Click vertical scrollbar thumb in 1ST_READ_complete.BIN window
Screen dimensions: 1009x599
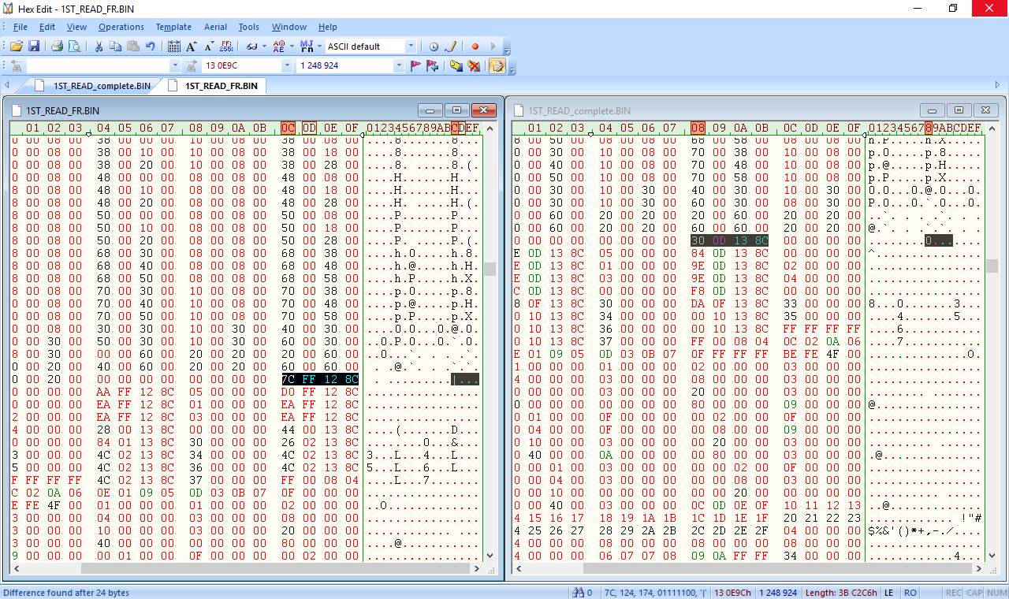(x=992, y=266)
